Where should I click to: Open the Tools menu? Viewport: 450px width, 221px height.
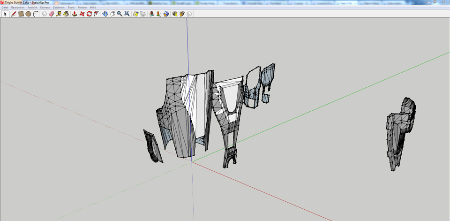pos(71,7)
